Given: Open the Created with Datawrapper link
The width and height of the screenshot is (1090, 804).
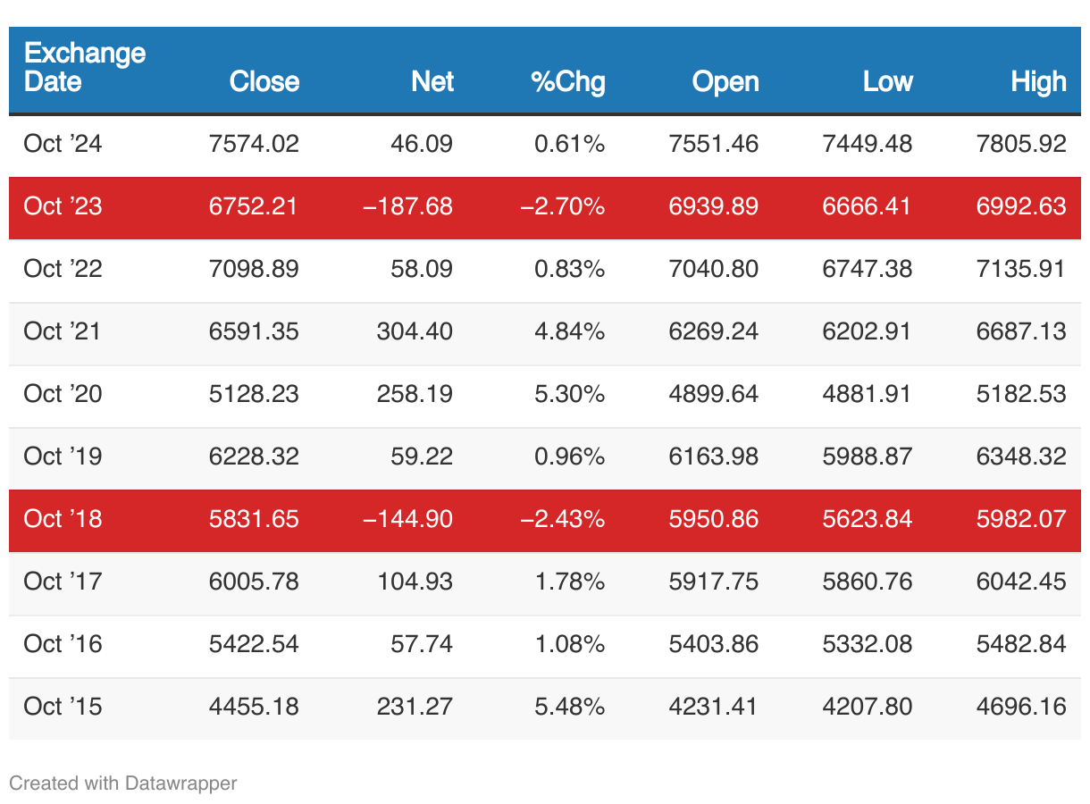Looking at the screenshot, I should coord(123,783).
